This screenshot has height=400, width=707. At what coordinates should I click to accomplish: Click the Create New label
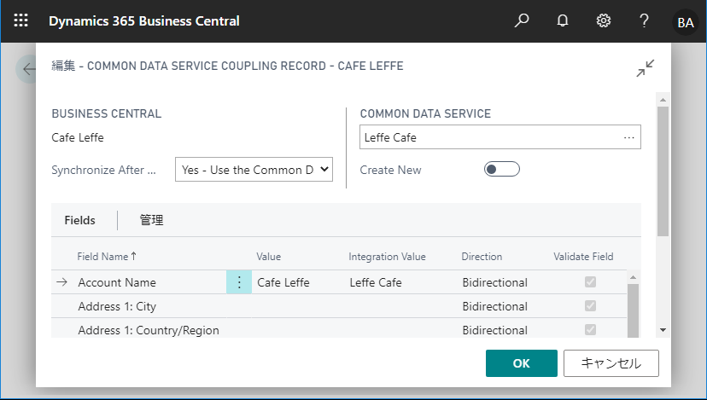point(390,170)
